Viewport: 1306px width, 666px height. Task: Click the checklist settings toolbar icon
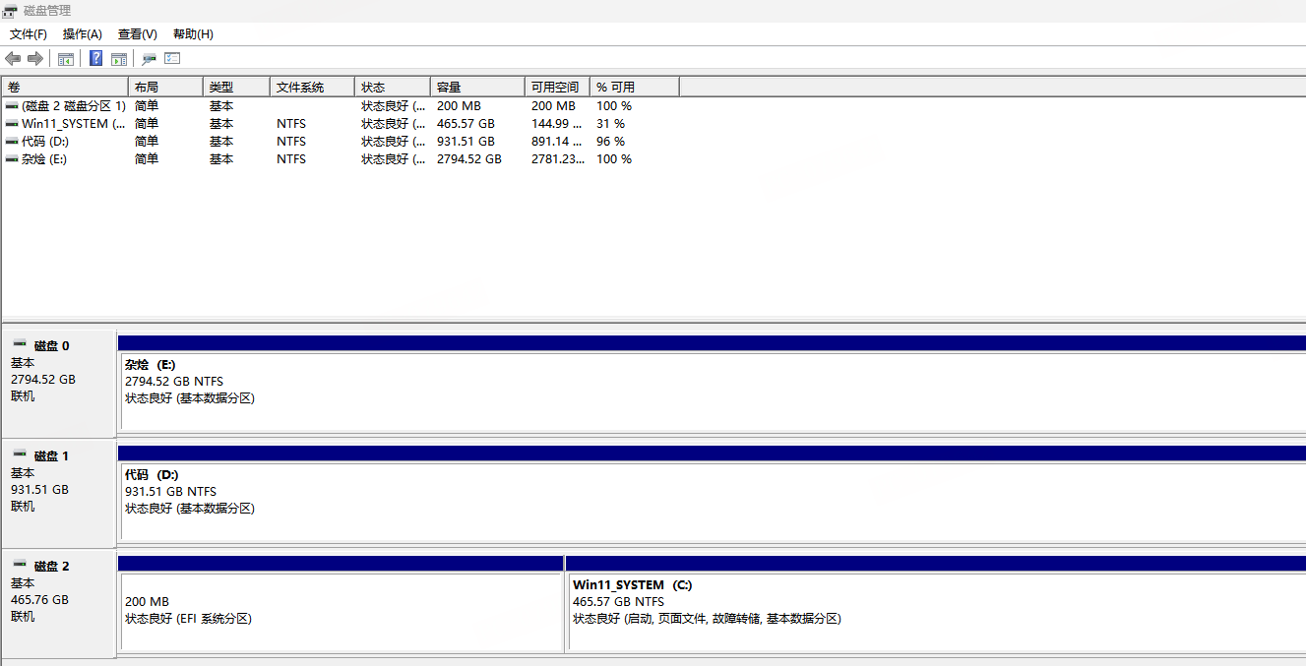tap(172, 59)
